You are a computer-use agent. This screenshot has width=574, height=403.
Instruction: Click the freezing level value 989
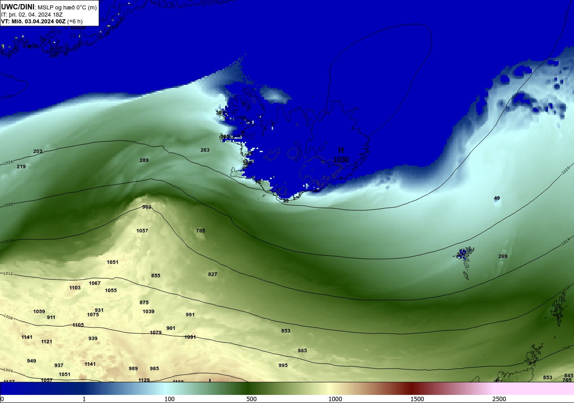[x=133, y=368]
